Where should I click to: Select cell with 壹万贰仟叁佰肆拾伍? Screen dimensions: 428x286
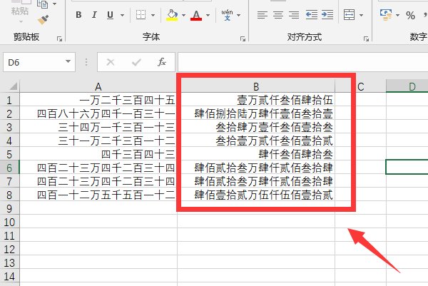pos(256,100)
